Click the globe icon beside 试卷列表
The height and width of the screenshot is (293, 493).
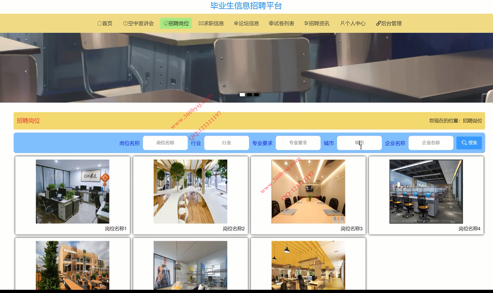pyautogui.click(x=271, y=23)
